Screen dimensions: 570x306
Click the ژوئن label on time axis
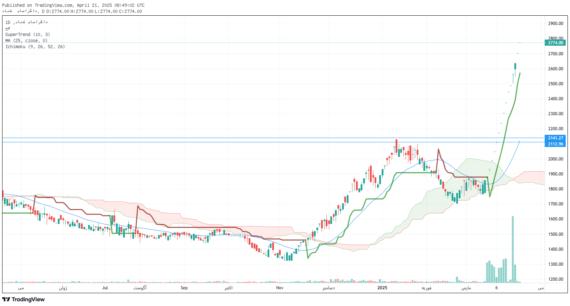pos(63,288)
